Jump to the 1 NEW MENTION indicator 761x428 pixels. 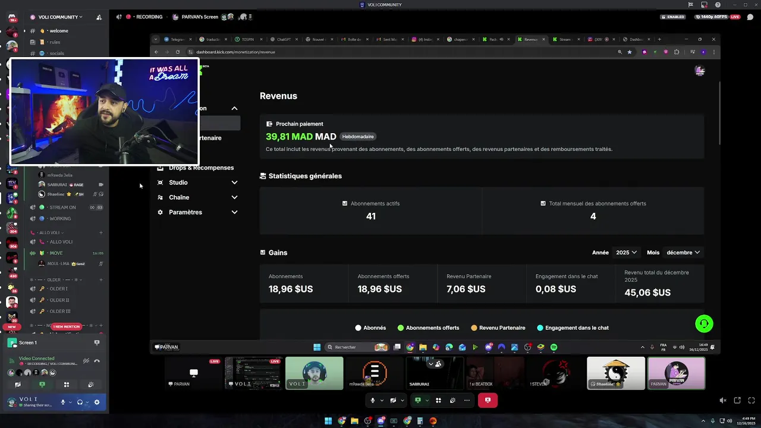coord(67,326)
